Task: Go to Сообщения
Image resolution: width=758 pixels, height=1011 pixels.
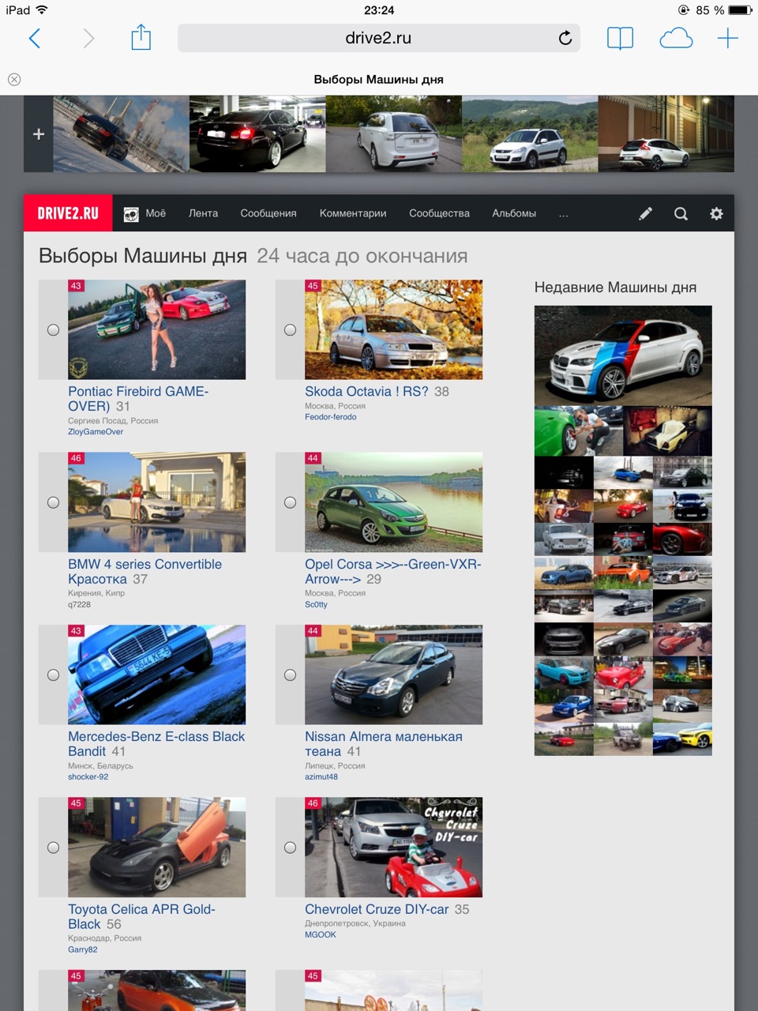Action: (x=268, y=213)
